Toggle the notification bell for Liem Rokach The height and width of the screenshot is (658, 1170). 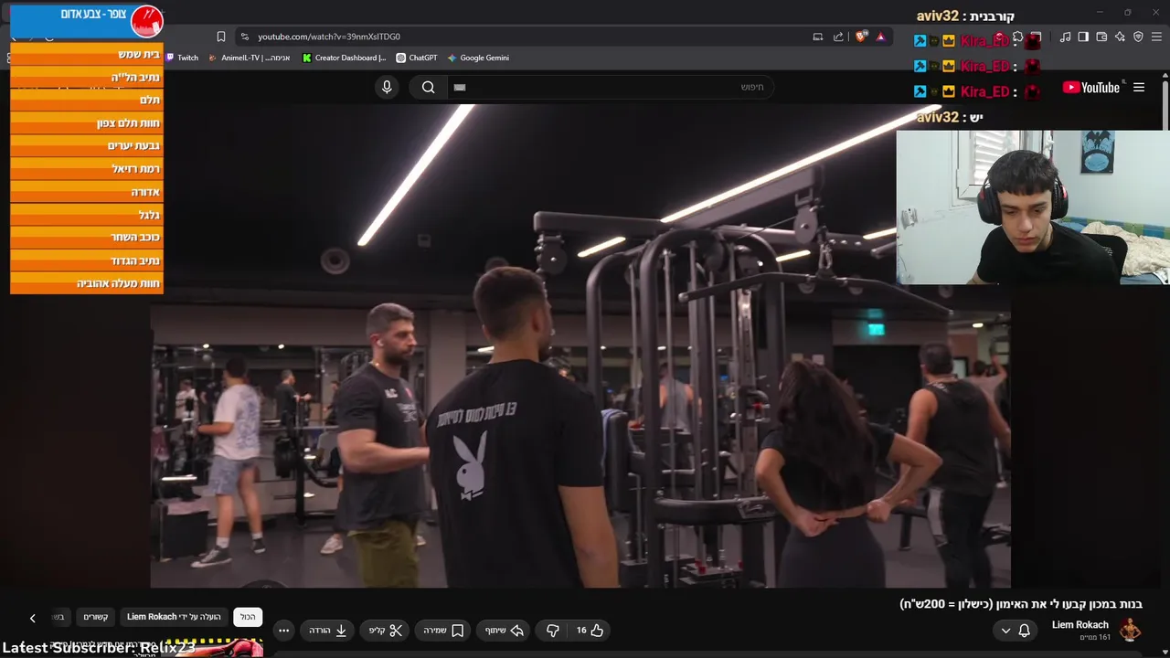coord(1024,631)
